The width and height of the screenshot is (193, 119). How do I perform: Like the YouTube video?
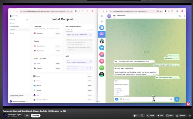tap(135, 116)
